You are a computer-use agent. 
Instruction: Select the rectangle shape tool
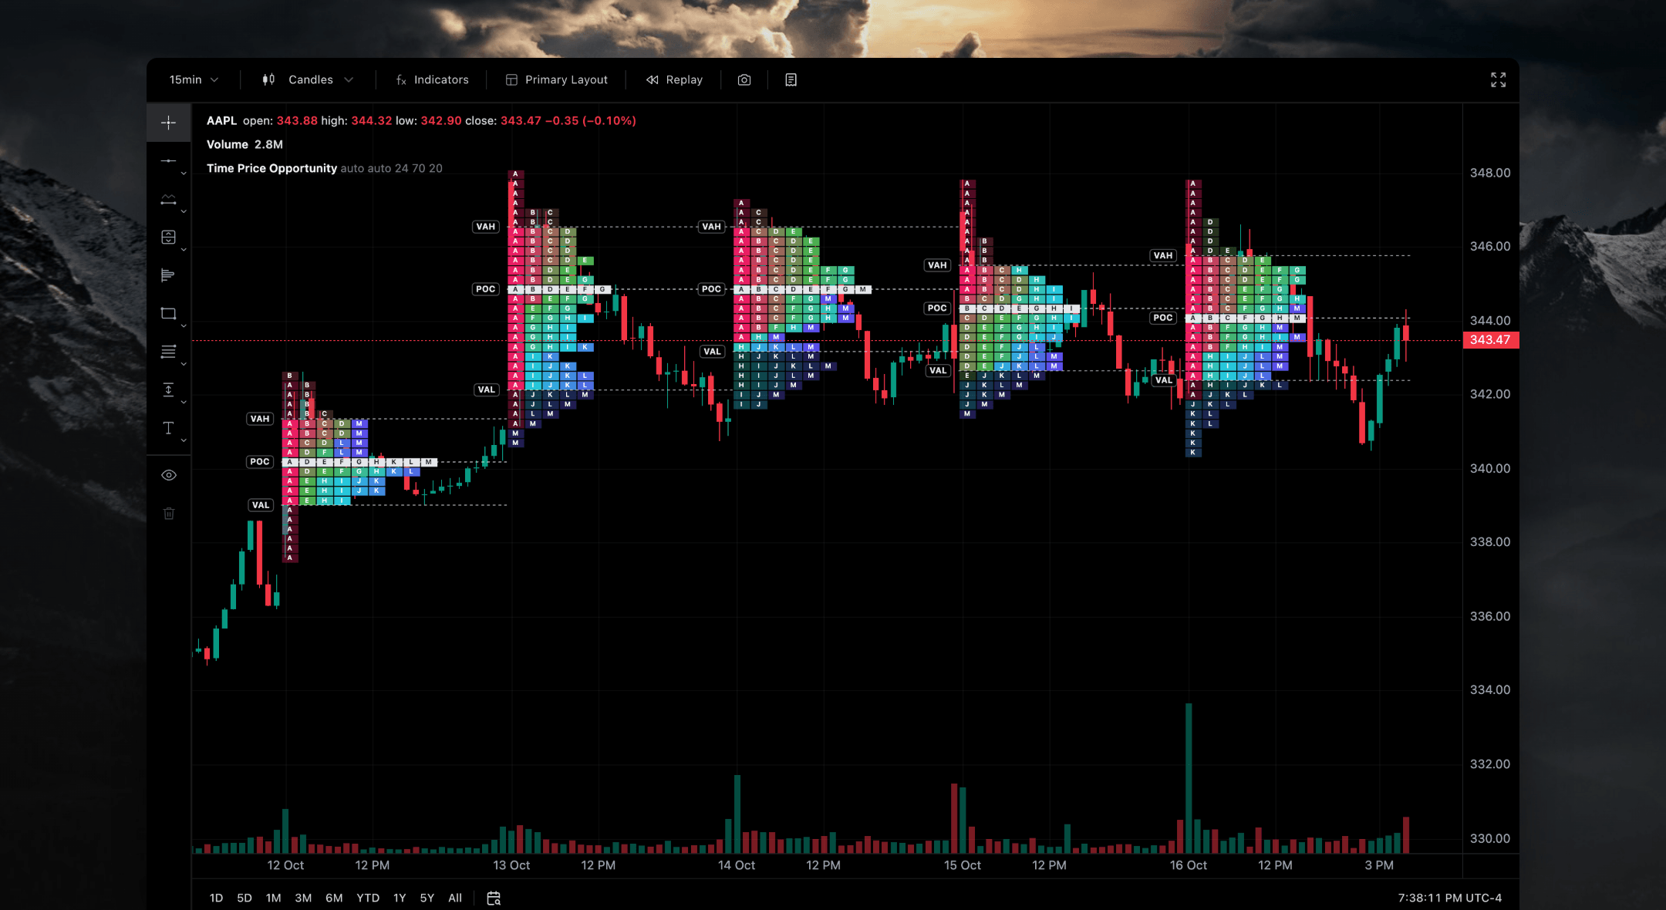coord(168,313)
